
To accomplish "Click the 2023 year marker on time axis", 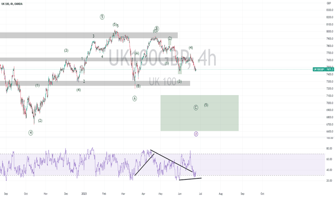I will tap(84, 194).
